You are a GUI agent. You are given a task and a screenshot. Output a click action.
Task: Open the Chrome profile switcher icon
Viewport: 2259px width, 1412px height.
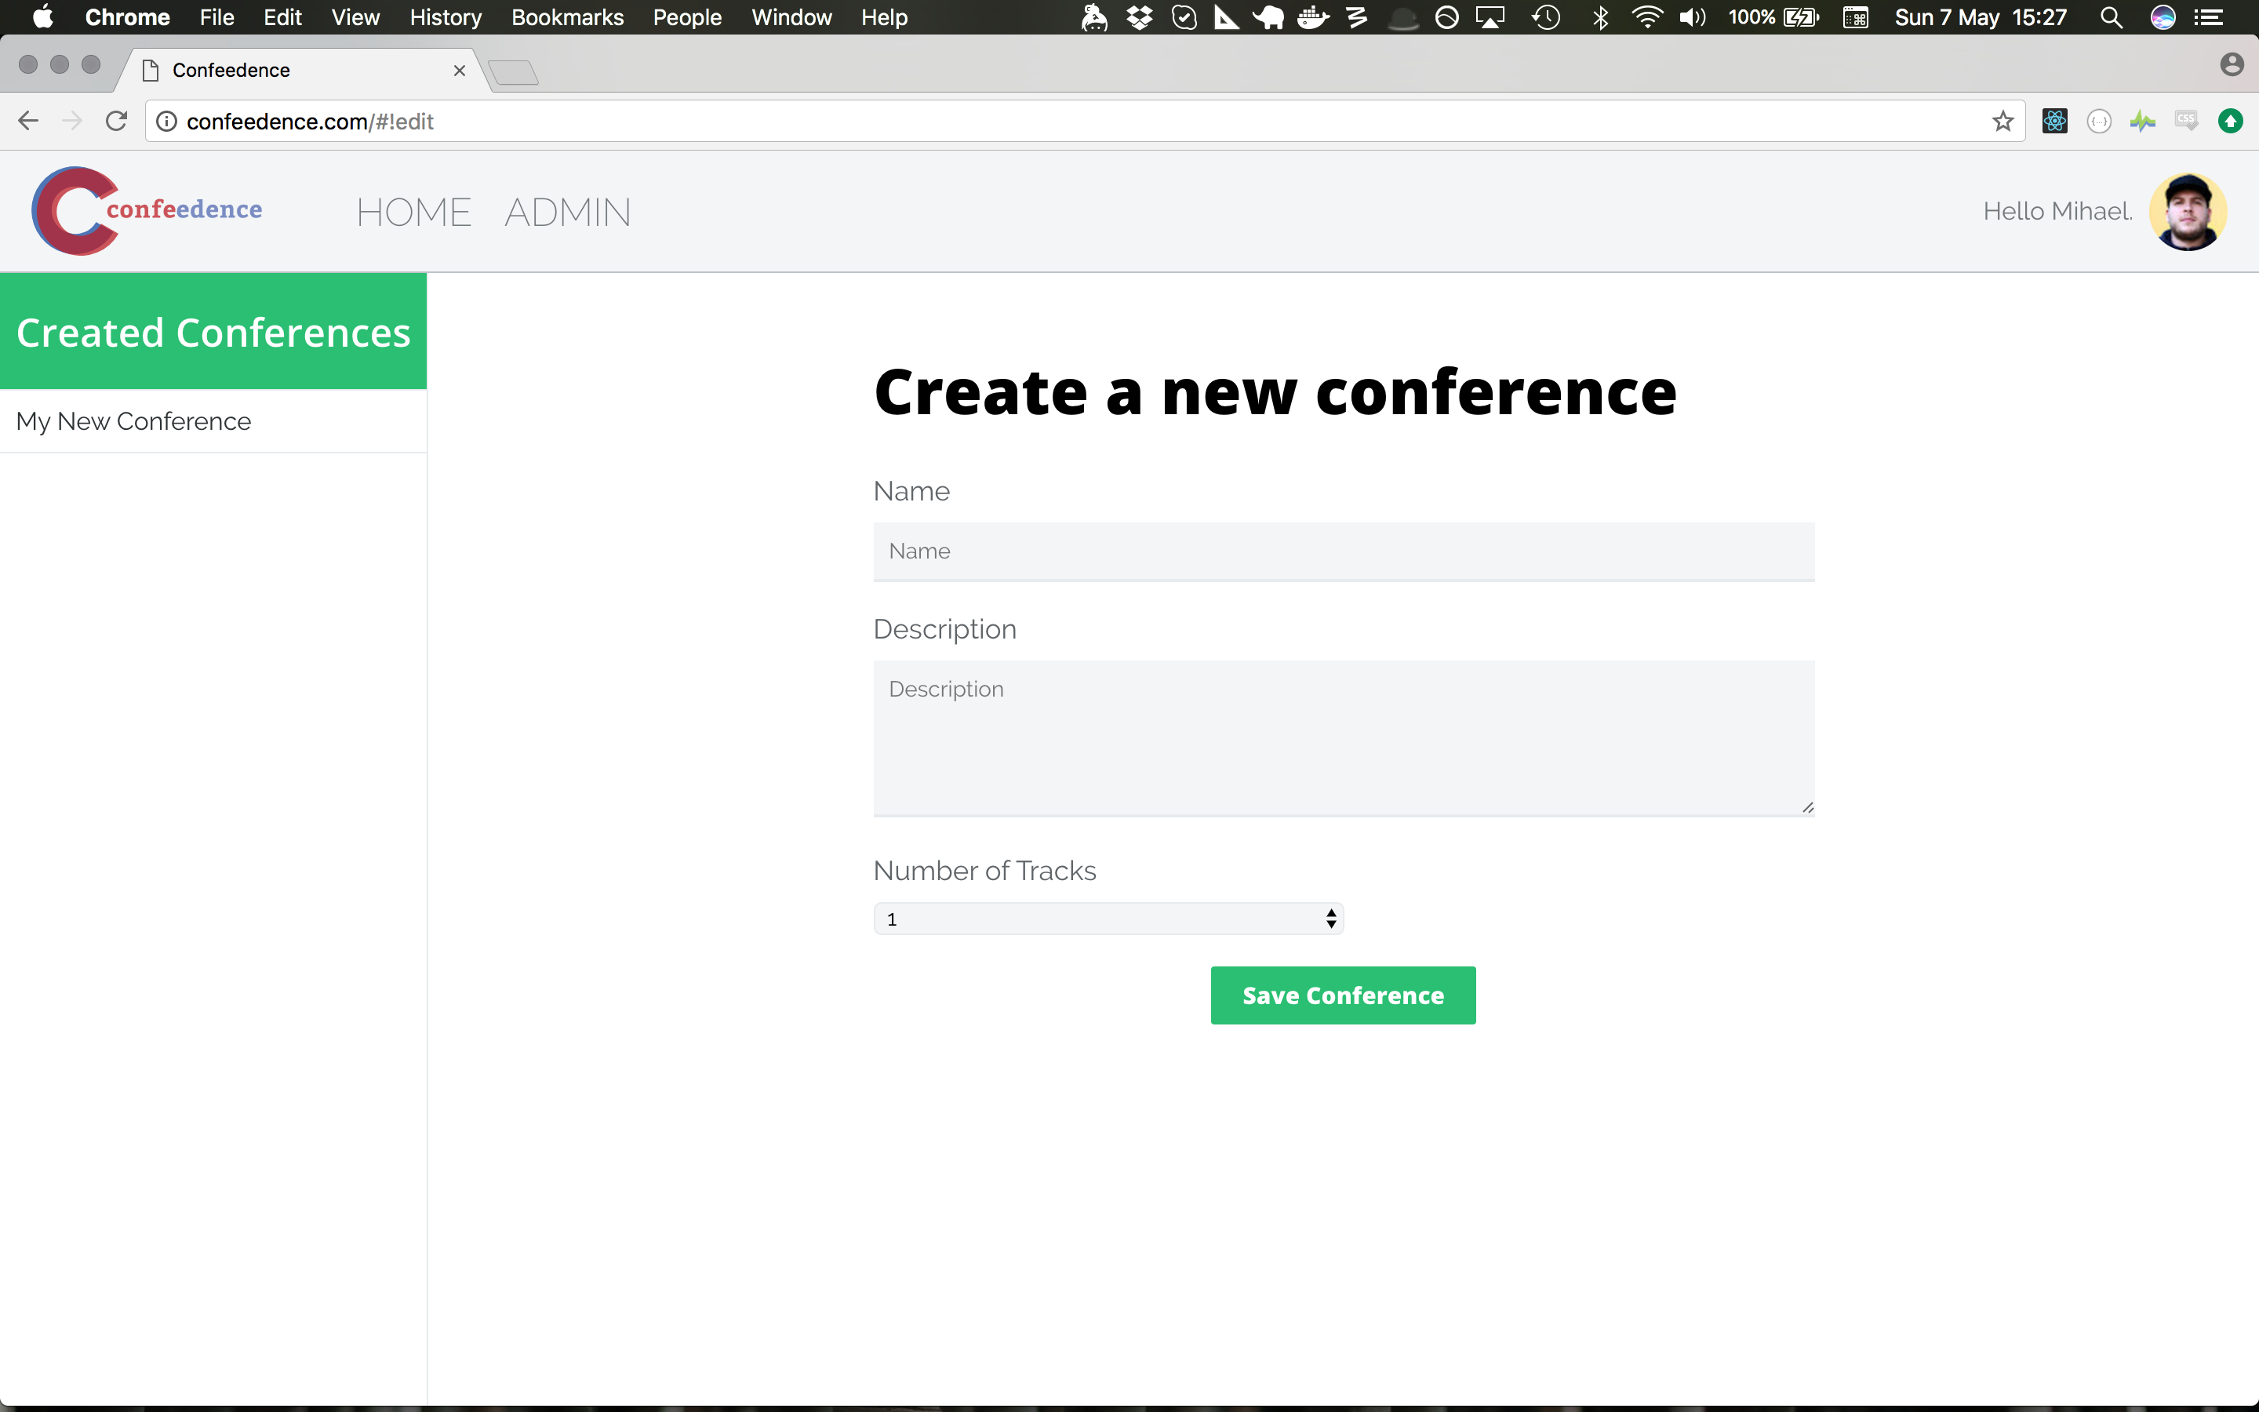pyautogui.click(x=2231, y=64)
